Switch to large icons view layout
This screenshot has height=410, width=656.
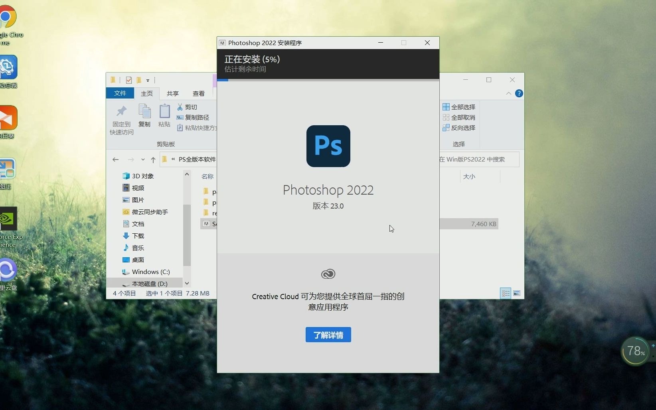[517, 293]
